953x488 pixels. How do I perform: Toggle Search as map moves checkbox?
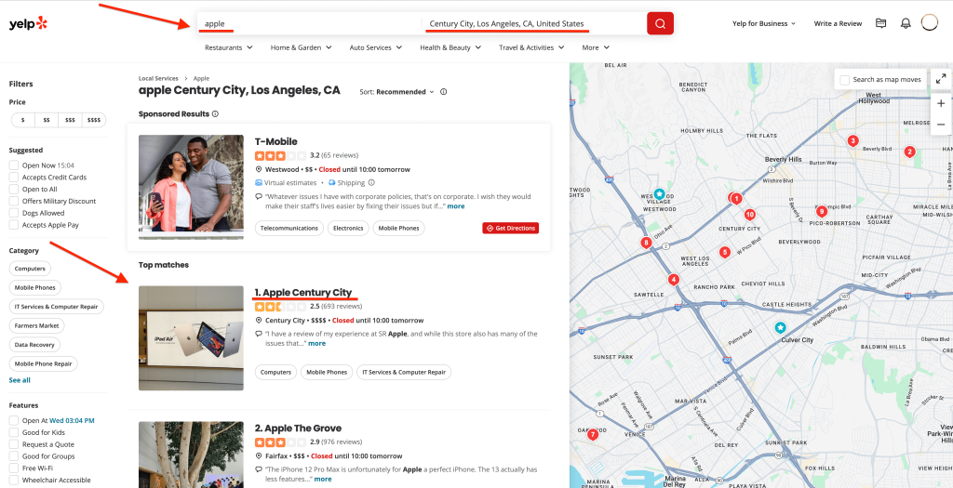coord(845,80)
